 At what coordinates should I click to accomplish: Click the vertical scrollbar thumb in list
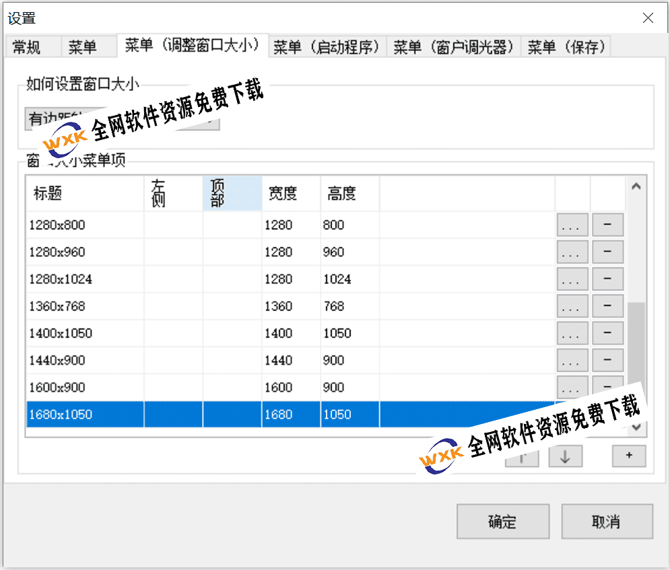[636, 350]
